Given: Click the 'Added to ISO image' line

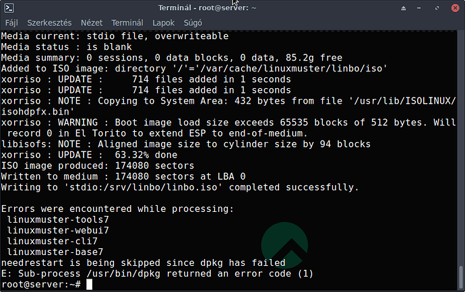Looking at the screenshot, I should [x=194, y=69].
